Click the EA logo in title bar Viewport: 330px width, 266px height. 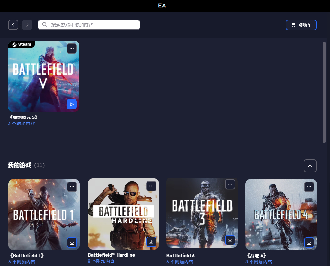coord(162,6)
